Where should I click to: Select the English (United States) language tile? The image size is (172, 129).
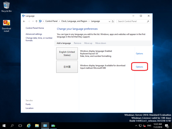pyautogui.click(x=67, y=53)
